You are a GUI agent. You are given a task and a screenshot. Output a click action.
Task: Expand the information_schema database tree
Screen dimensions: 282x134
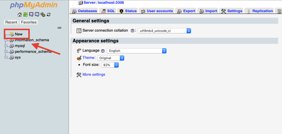[x=6, y=40]
